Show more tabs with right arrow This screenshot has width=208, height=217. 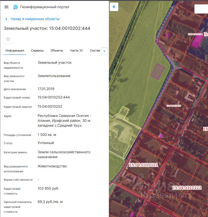[105, 51]
